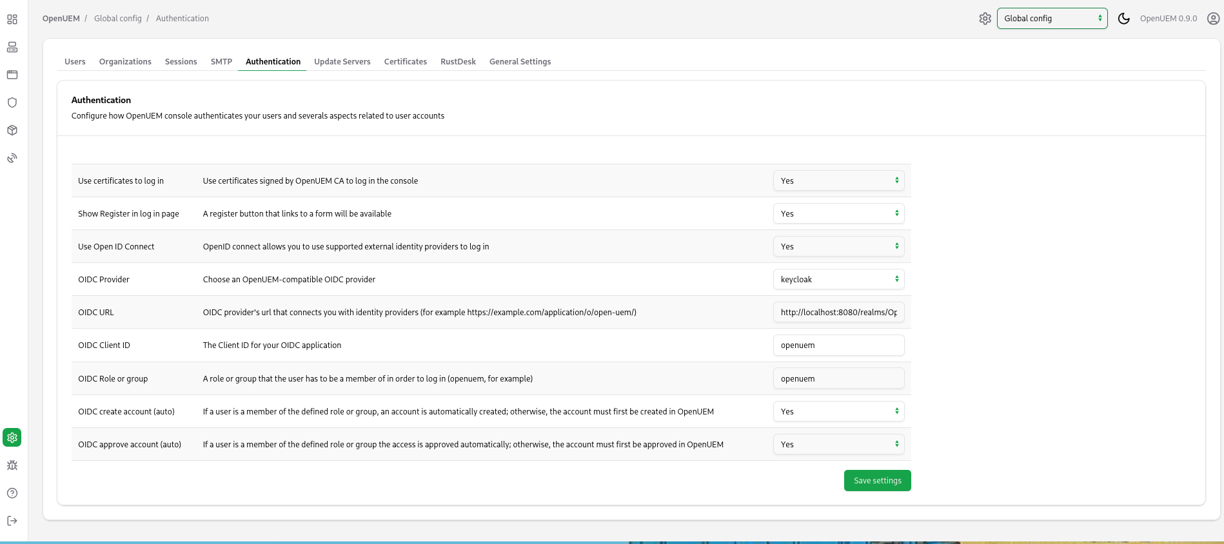The width and height of the screenshot is (1224, 544).
Task: Click the bug icon in sidebar
Action: (x=12, y=465)
